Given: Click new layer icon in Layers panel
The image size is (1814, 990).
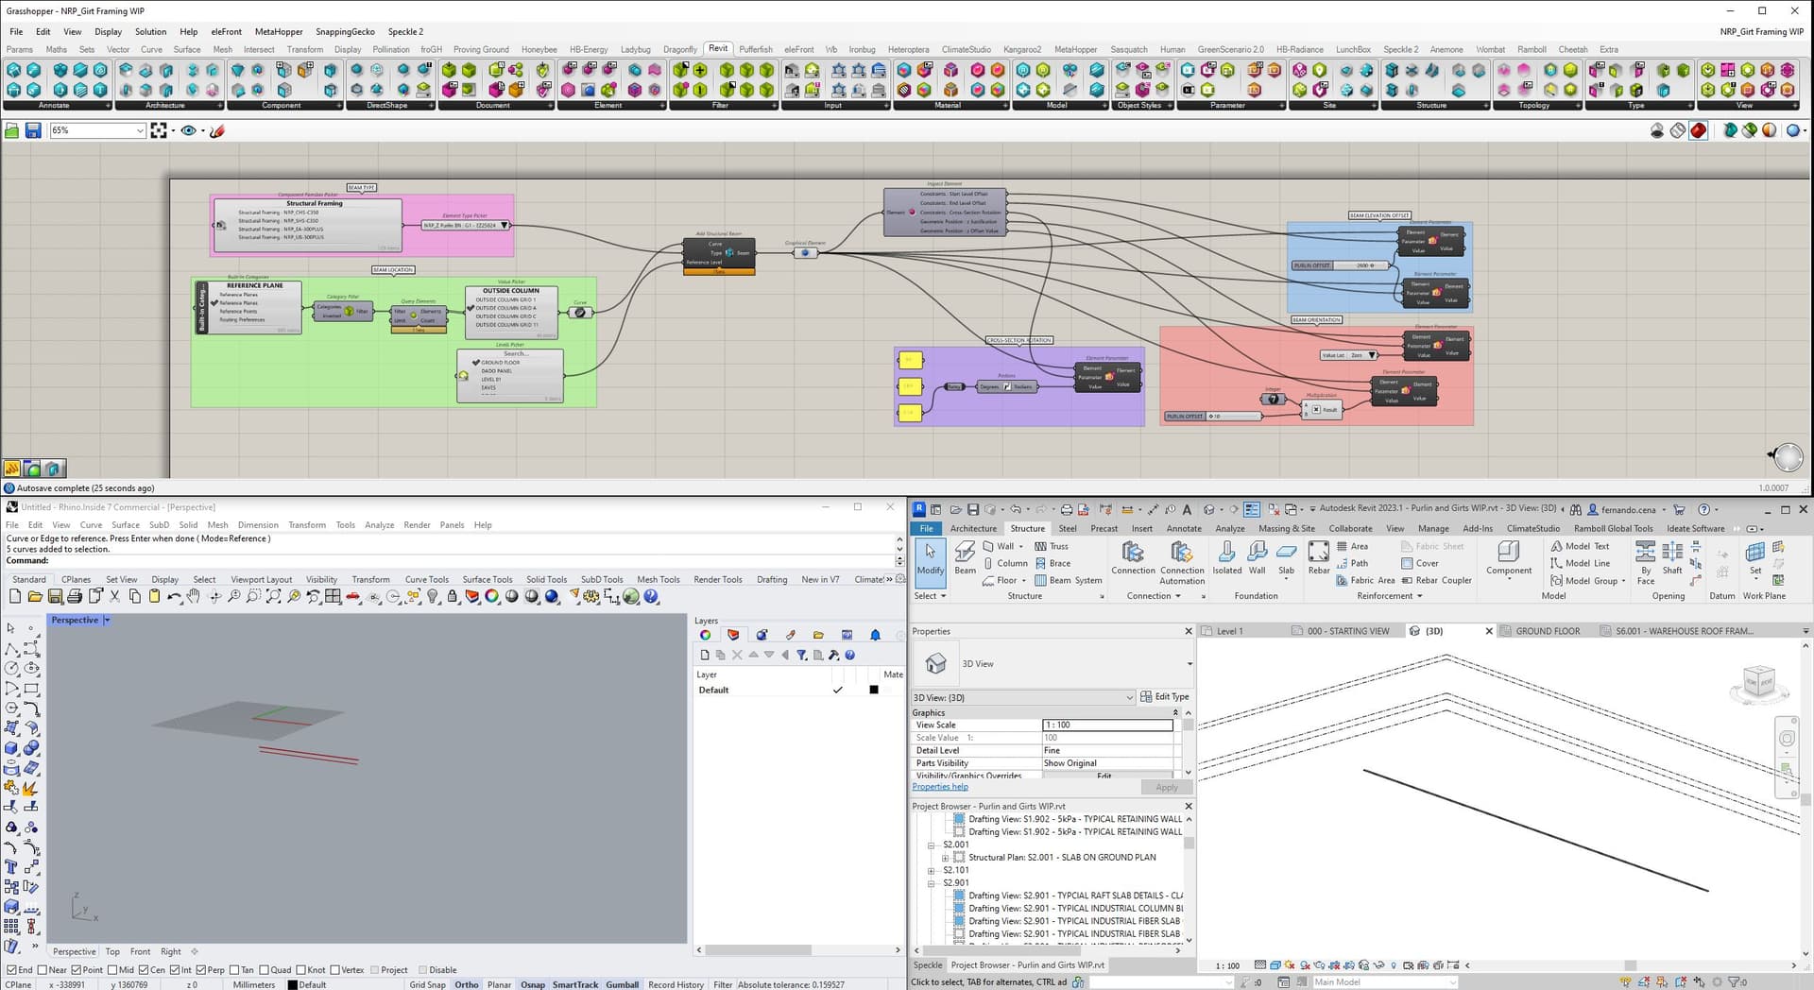Looking at the screenshot, I should [x=704, y=655].
